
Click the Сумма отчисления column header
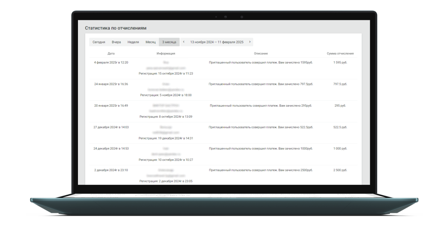point(340,54)
